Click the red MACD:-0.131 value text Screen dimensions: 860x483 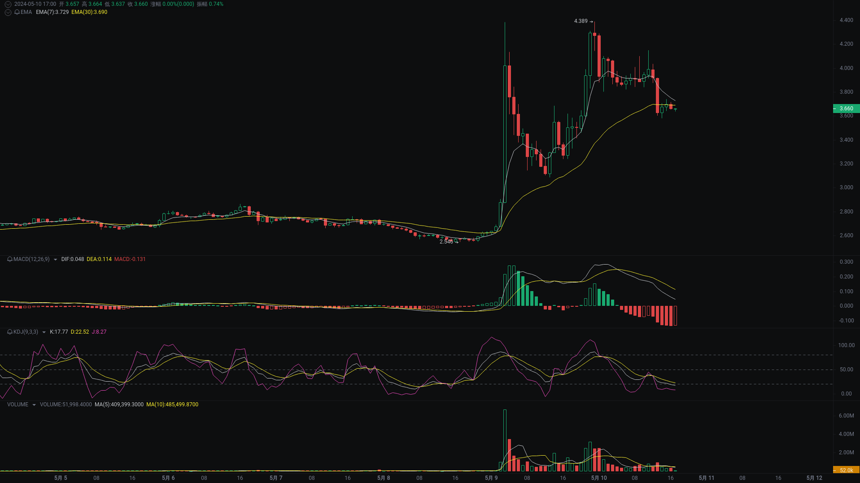coord(130,259)
